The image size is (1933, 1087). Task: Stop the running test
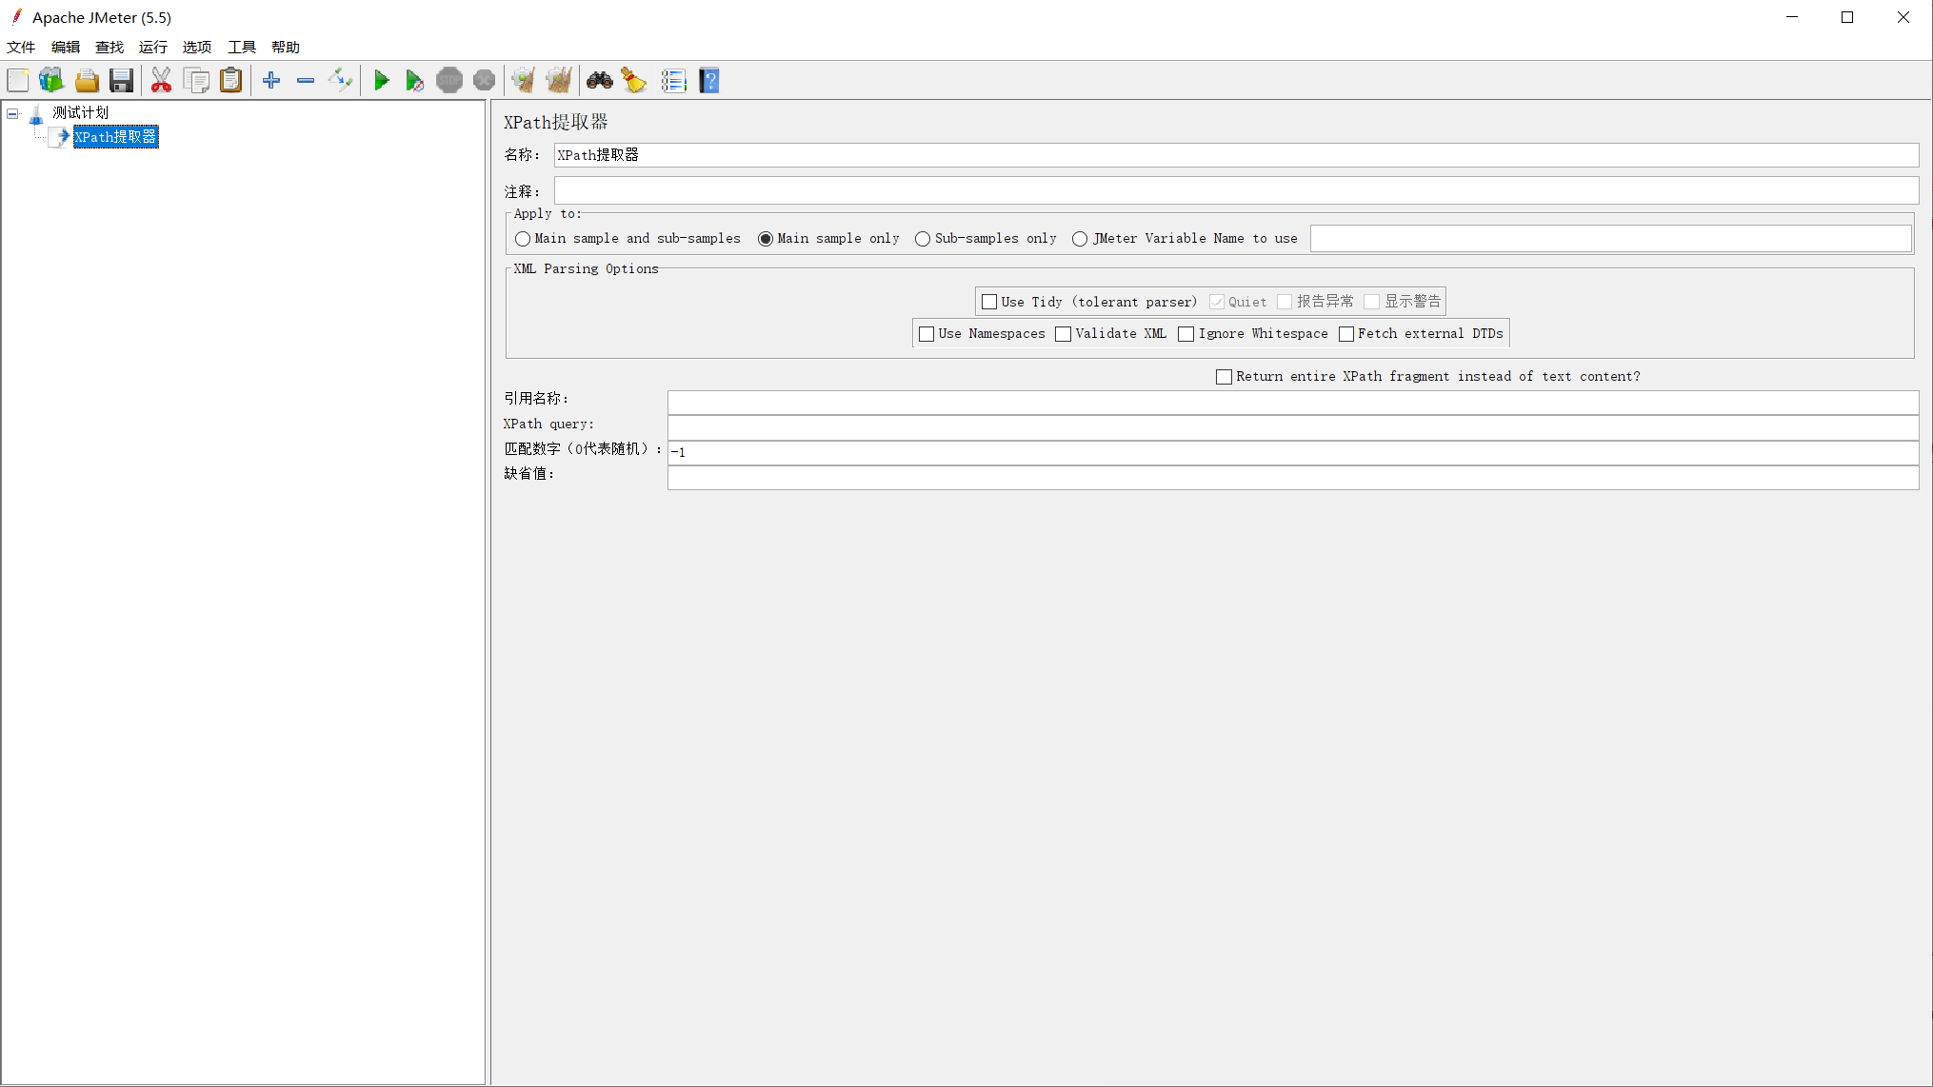[448, 80]
